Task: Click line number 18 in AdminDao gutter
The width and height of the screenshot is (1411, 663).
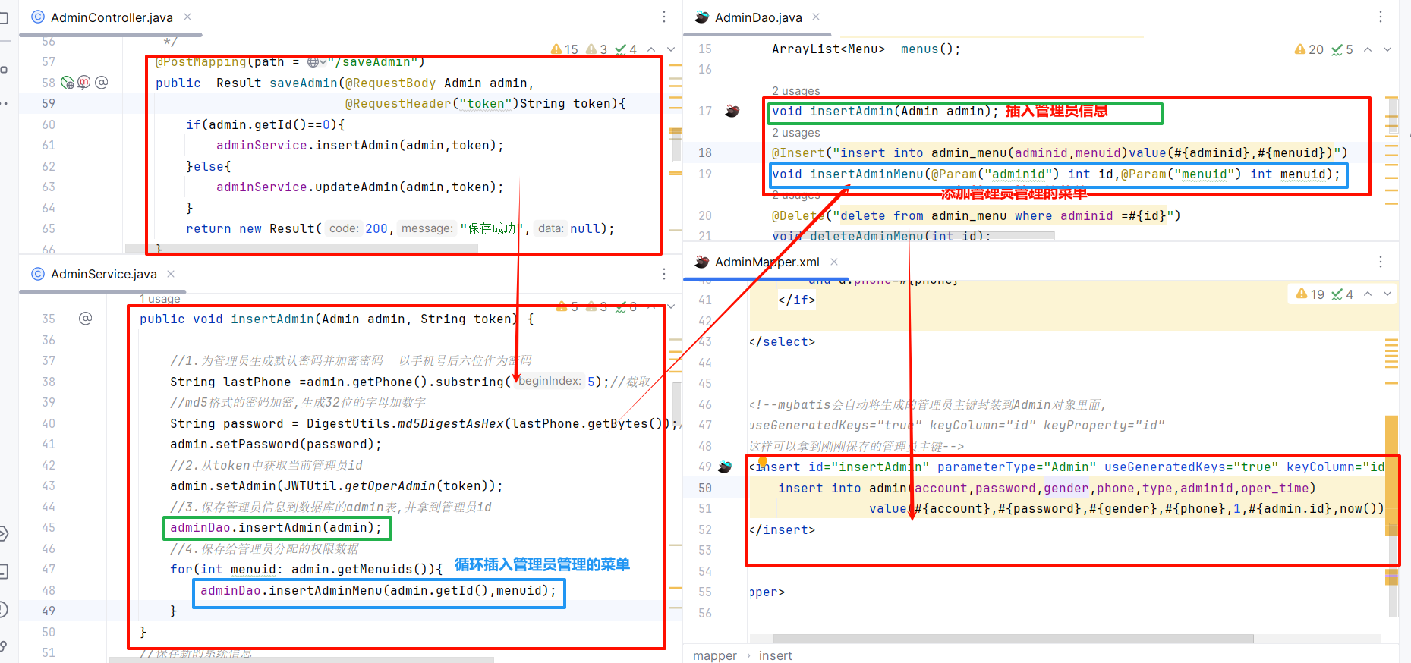Action: (705, 152)
